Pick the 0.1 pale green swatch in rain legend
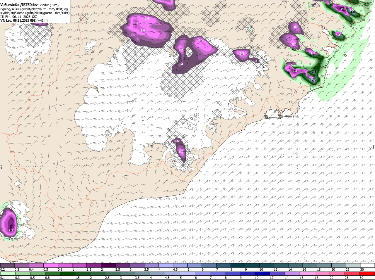Viewport: 375px width, 280px height. tap(8, 274)
